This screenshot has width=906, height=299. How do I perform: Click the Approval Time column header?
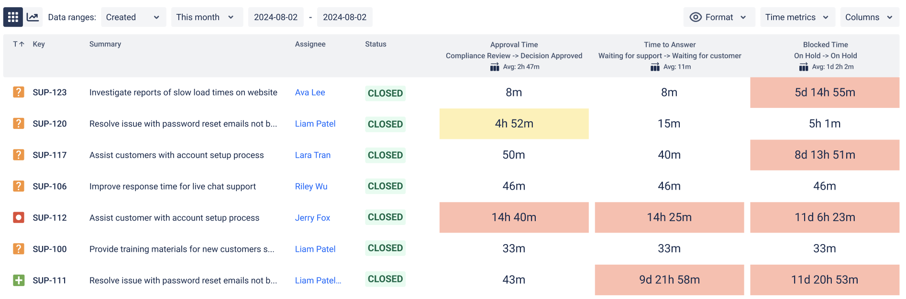(x=514, y=44)
